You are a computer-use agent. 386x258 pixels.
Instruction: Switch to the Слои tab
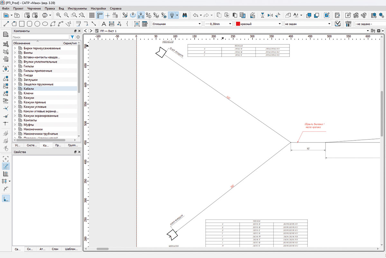[55, 249]
